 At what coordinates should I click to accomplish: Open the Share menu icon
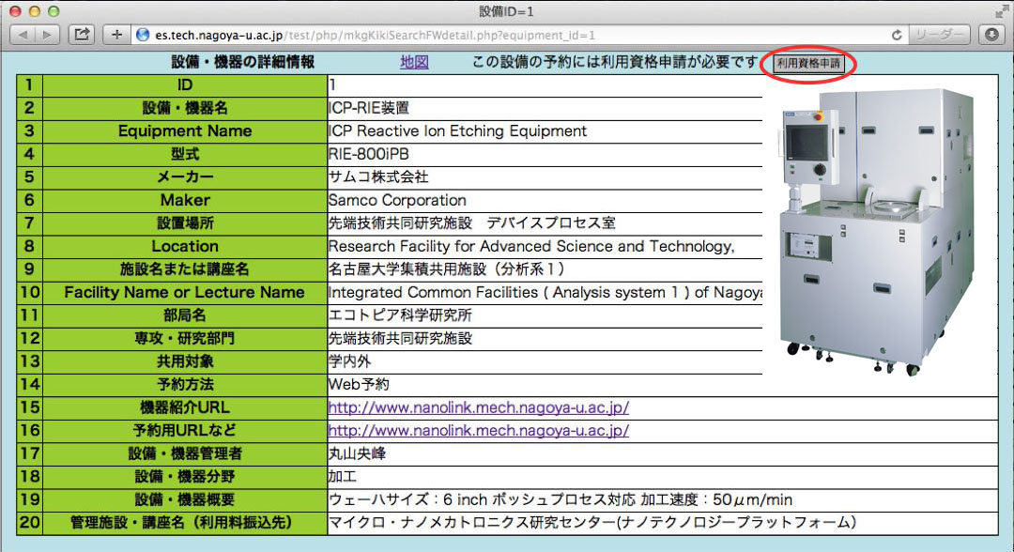tap(82, 35)
